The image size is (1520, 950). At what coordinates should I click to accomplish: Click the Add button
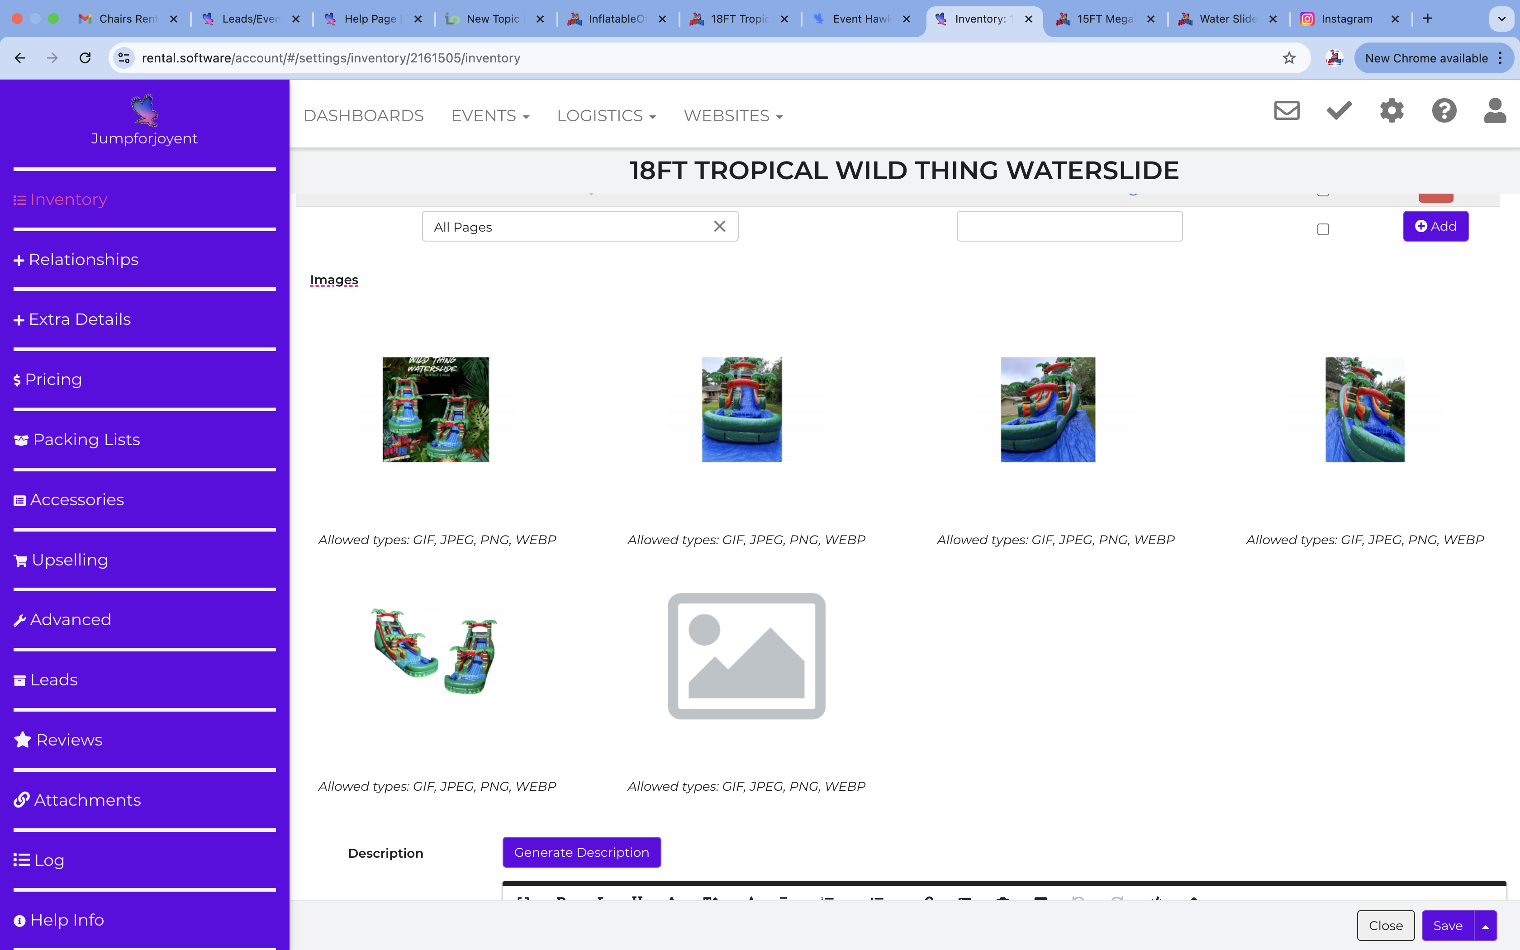pos(1435,226)
